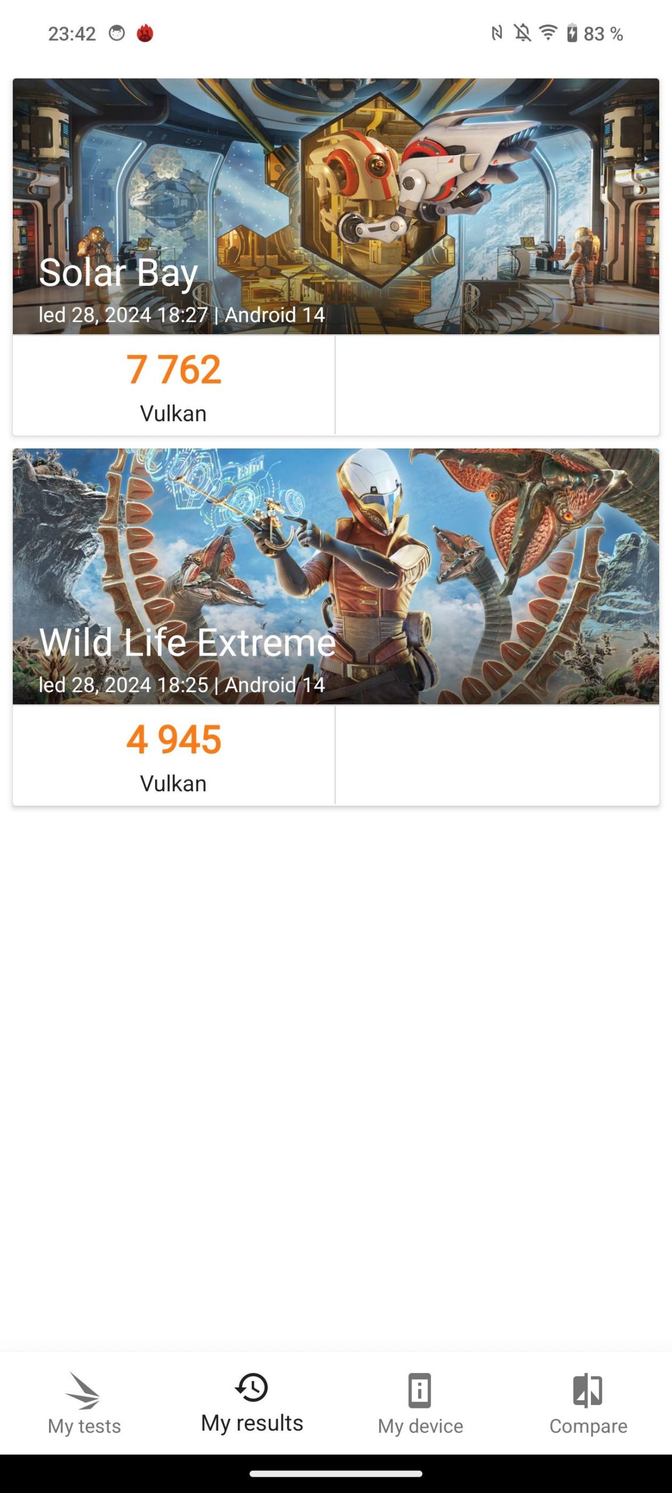This screenshot has width=672, height=1493.
Task: Tap the home gesture bar
Action: 336,1474
